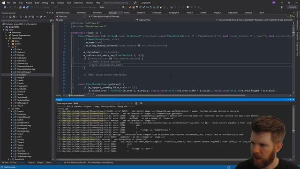Screen dimensions: 300x169
Task: Collapse the UI folder in Solution Explorer
Action: tap(9, 46)
